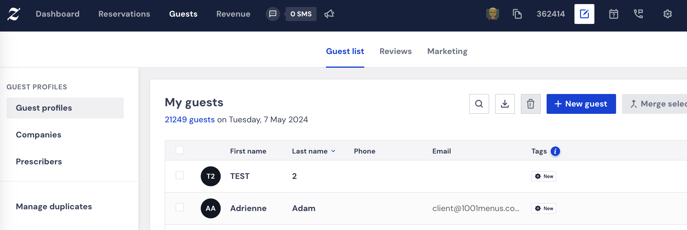Screen dimensions: 687x230
Task: Click the New guest button
Action: point(581,104)
